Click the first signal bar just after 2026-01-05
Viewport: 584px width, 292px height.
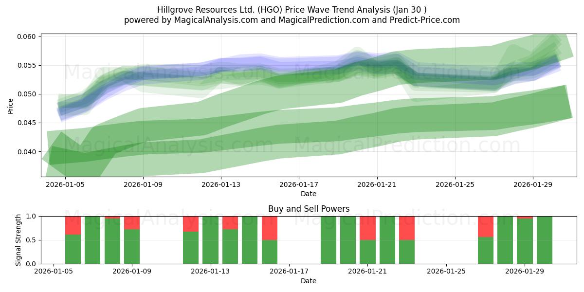click(73, 240)
